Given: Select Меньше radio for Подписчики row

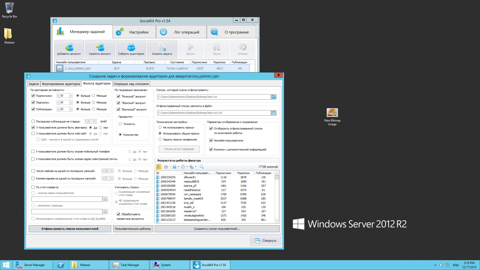Looking at the screenshot, I should tap(93, 96).
